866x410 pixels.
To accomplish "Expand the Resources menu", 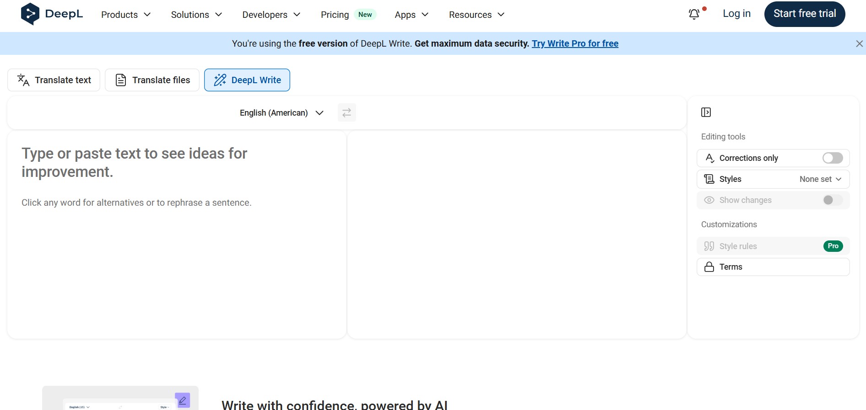I will tap(476, 15).
